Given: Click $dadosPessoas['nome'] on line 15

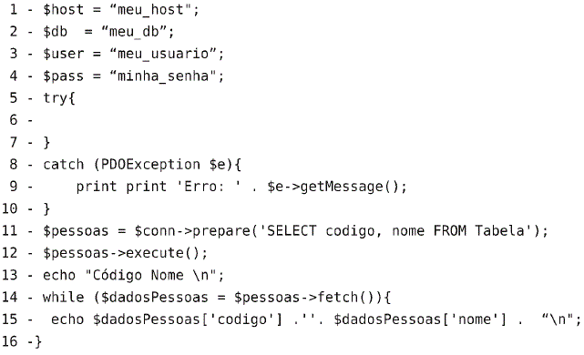Looking at the screenshot, I should 420,320.
